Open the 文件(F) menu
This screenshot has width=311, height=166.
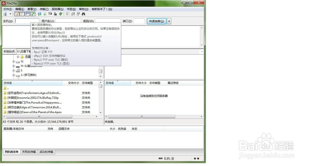point(8,9)
